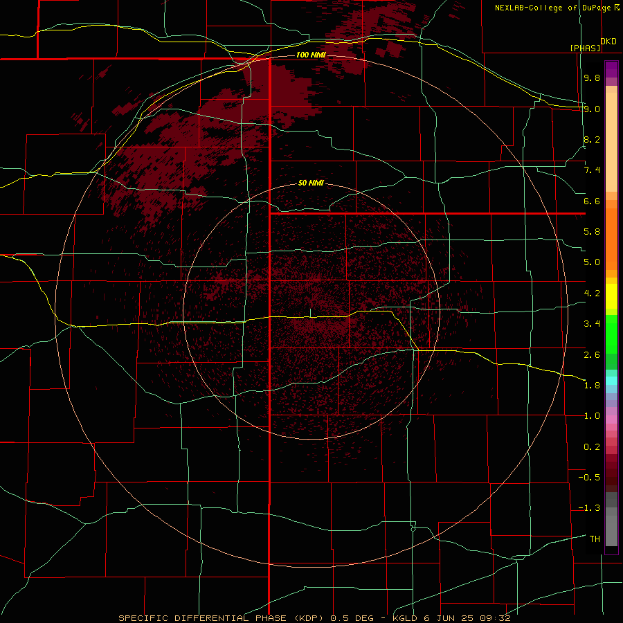Viewport: 623px width, 623px height.
Task: Click the KGLD radar site identifier
Action: (x=405, y=618)
